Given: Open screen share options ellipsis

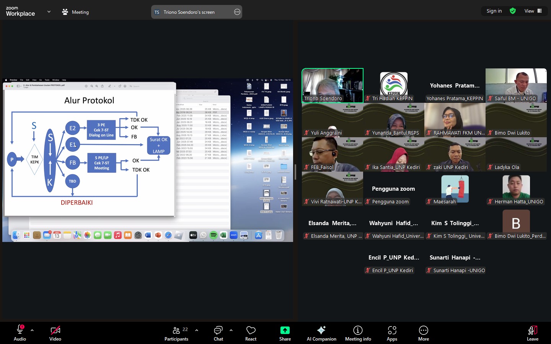Looking at the screenshot, I should pos(237,12).
